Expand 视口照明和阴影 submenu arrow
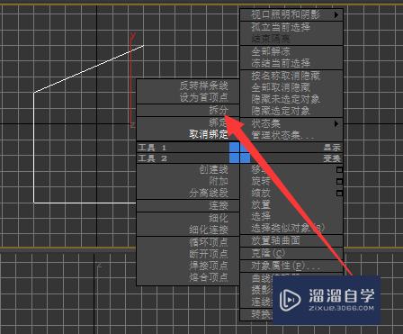403x334 pixels. (336, 14)
